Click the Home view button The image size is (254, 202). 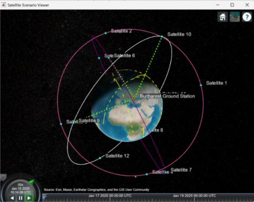pos(223,17)
